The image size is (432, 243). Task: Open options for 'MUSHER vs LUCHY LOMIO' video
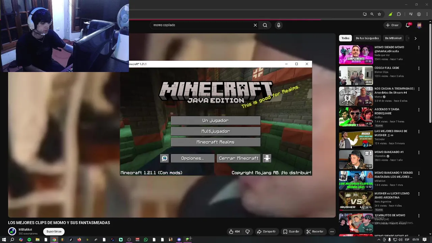point(419,194)
